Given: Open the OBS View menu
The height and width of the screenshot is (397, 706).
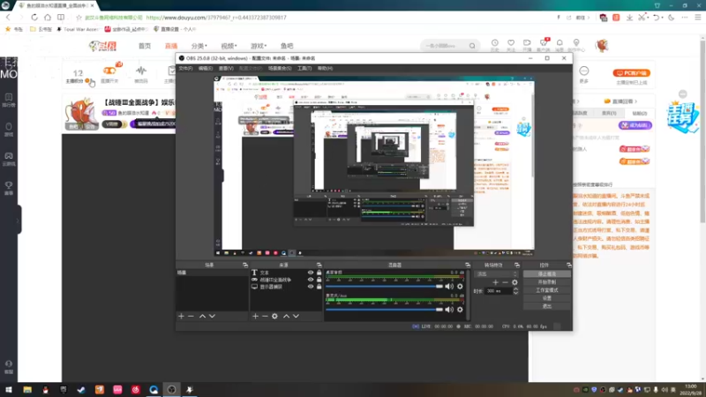Looking at the screenshot, I should point(226,69).
